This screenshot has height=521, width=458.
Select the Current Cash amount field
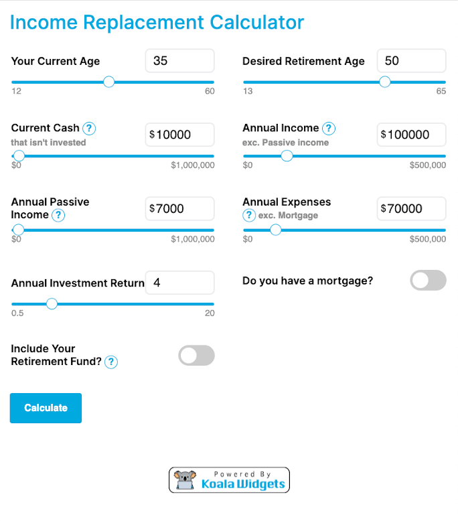[179, 135]
